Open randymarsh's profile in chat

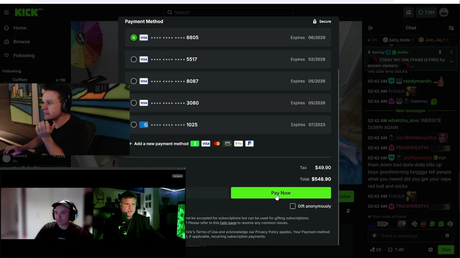(417, 81)
